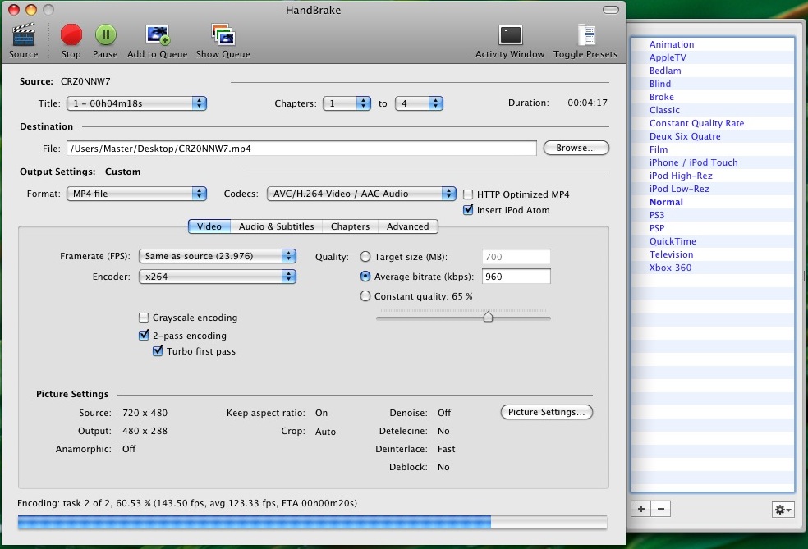This screenshot has width=808, height=549.
Task: Pause the encoding job
Action: click(105, 35)
